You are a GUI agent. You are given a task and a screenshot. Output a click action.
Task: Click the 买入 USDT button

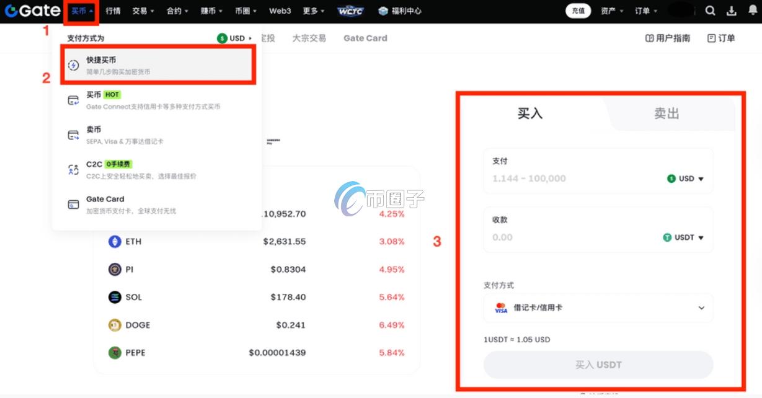597,365
